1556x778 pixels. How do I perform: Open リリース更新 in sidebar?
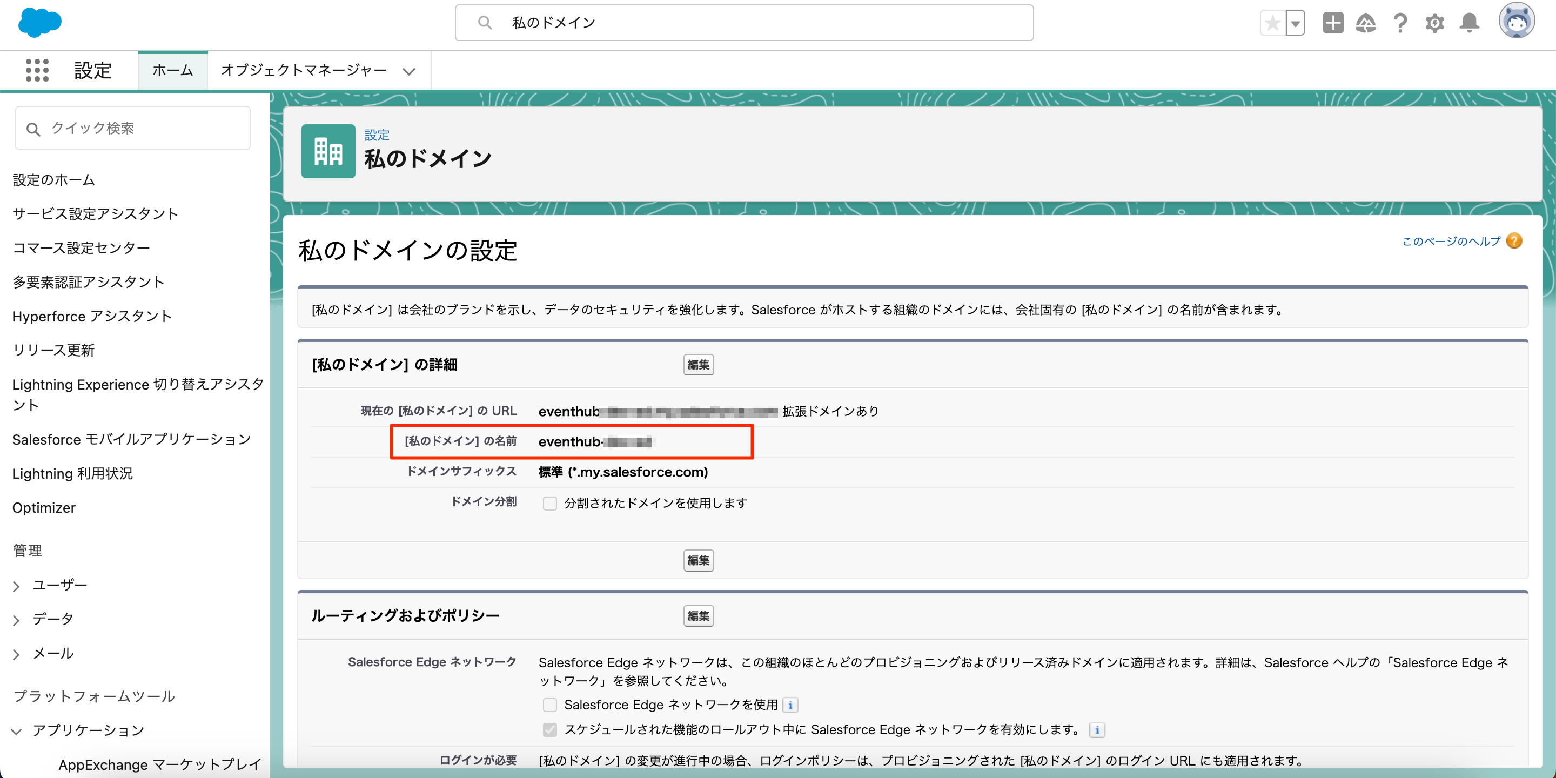pos(54,350)
